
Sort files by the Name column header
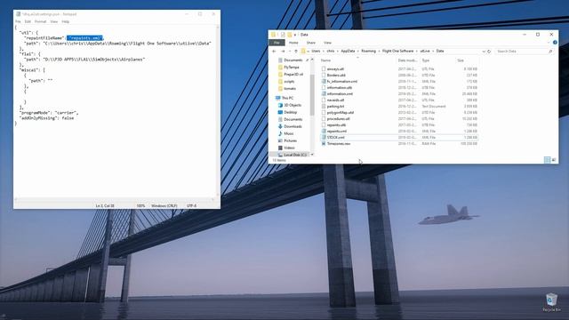point(325,60)
